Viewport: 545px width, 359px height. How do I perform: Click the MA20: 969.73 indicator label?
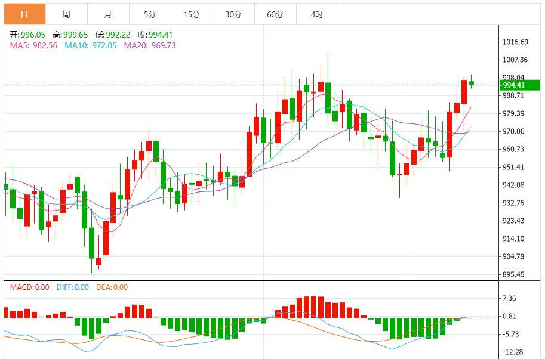pyautogui.click(x=150, y=45)
